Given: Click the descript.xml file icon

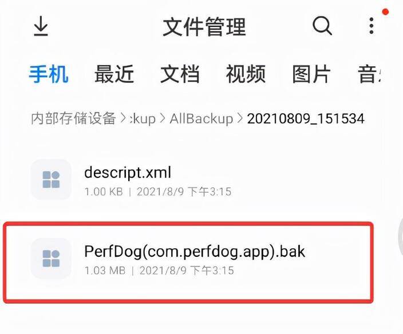Looking at the screenshot, I should tap(51, 180).
